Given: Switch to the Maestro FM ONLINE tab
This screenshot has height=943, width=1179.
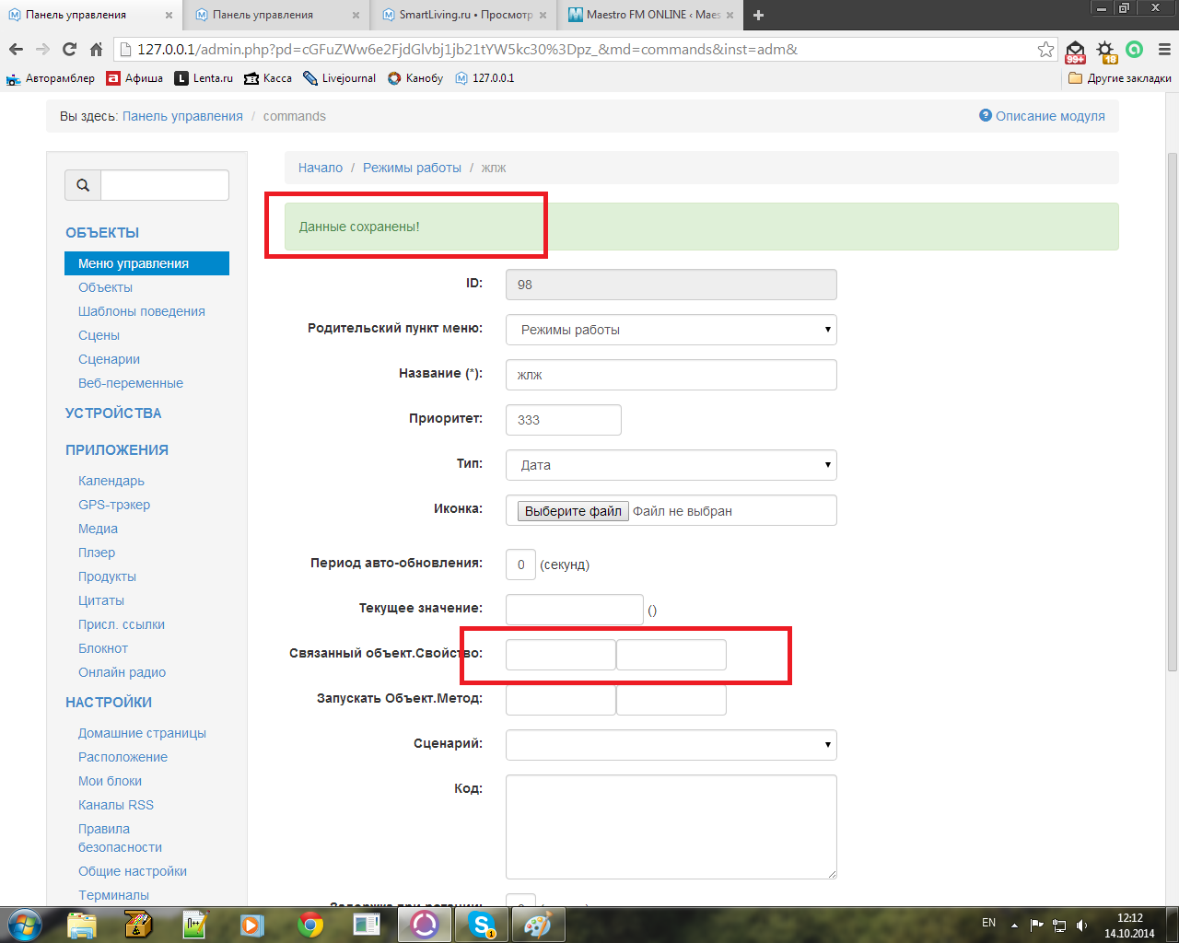Looking at the screenshot, I should [650, 15].
